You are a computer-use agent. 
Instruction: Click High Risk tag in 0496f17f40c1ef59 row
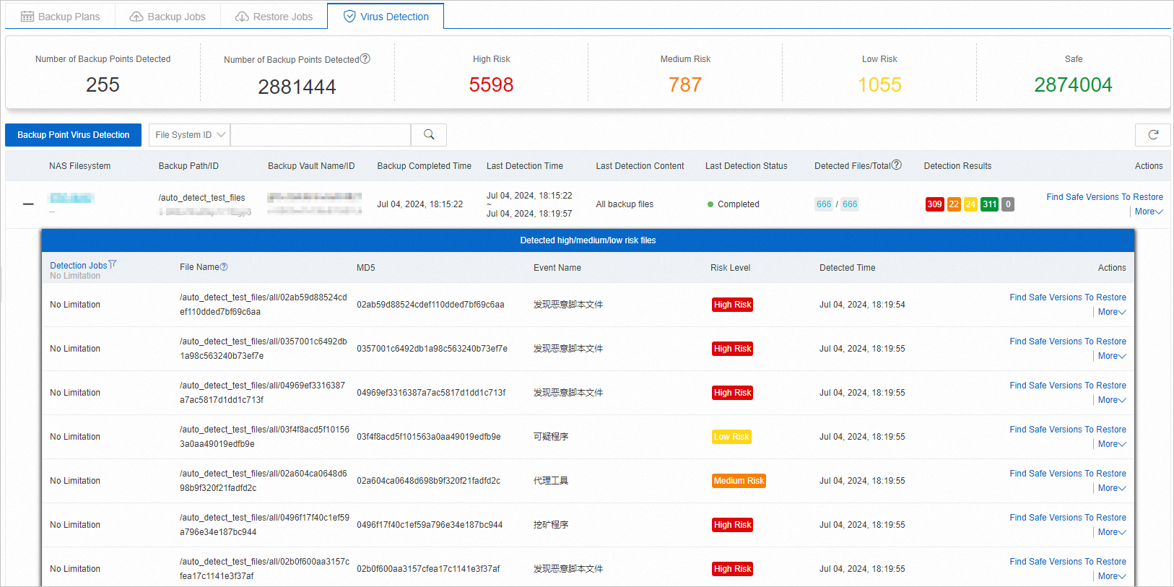[x=732, y=525]
